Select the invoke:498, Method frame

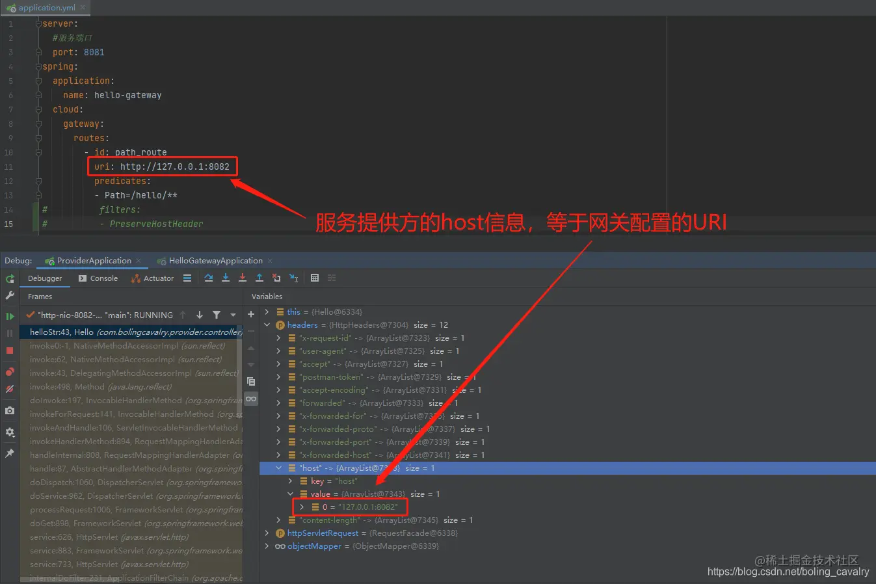coord(131,387)
